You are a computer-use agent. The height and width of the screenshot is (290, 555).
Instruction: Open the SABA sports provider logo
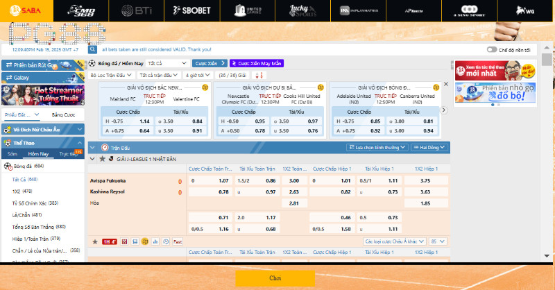[x=25, y=10]
